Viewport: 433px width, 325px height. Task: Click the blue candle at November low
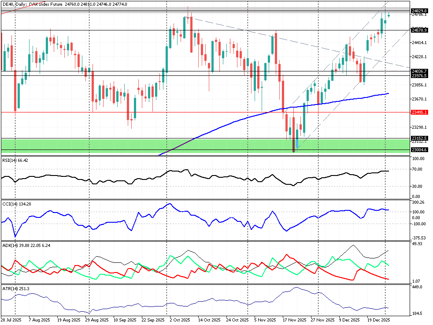click(297, 143)
